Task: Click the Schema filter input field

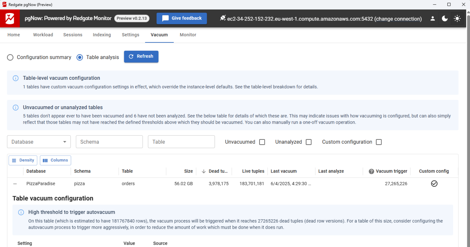Action: pos(109,142)
